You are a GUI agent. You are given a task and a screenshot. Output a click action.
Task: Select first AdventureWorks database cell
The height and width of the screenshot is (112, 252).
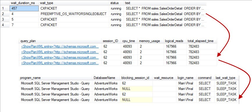click(x=106, y=83)
